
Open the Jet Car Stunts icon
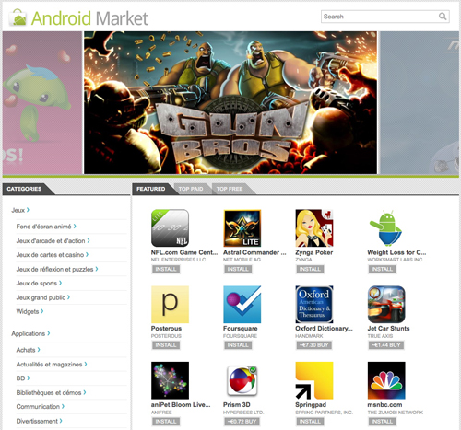coord(386,305)
